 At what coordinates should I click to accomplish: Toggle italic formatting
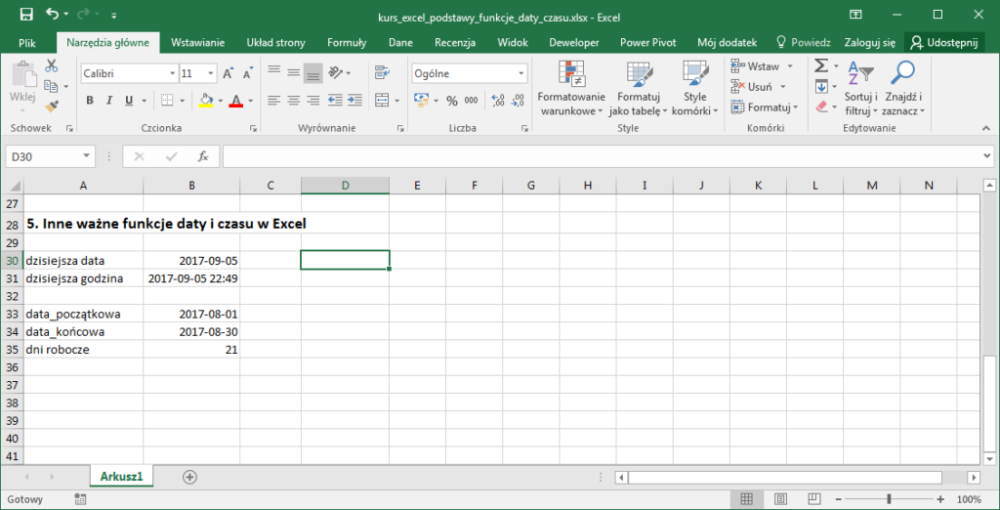109,101
